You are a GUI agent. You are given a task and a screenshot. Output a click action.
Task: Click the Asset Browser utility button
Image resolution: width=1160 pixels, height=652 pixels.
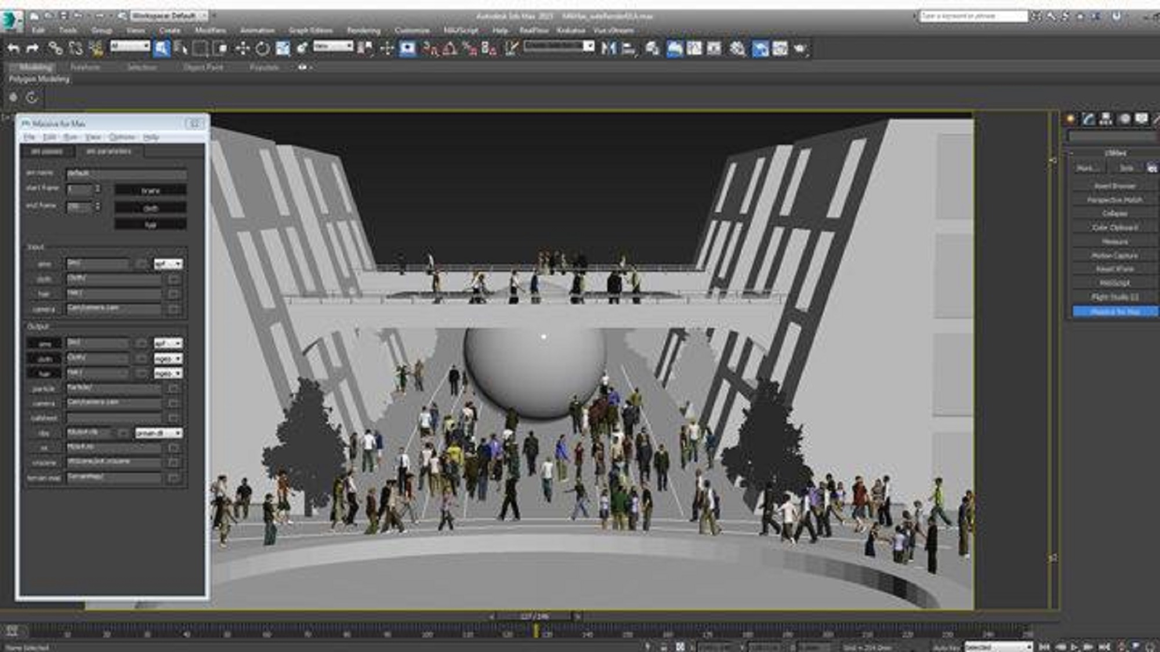[1115, 186]
